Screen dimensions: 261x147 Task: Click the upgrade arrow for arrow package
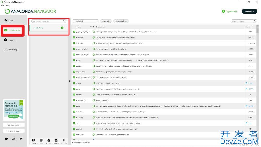pos(246,83)
